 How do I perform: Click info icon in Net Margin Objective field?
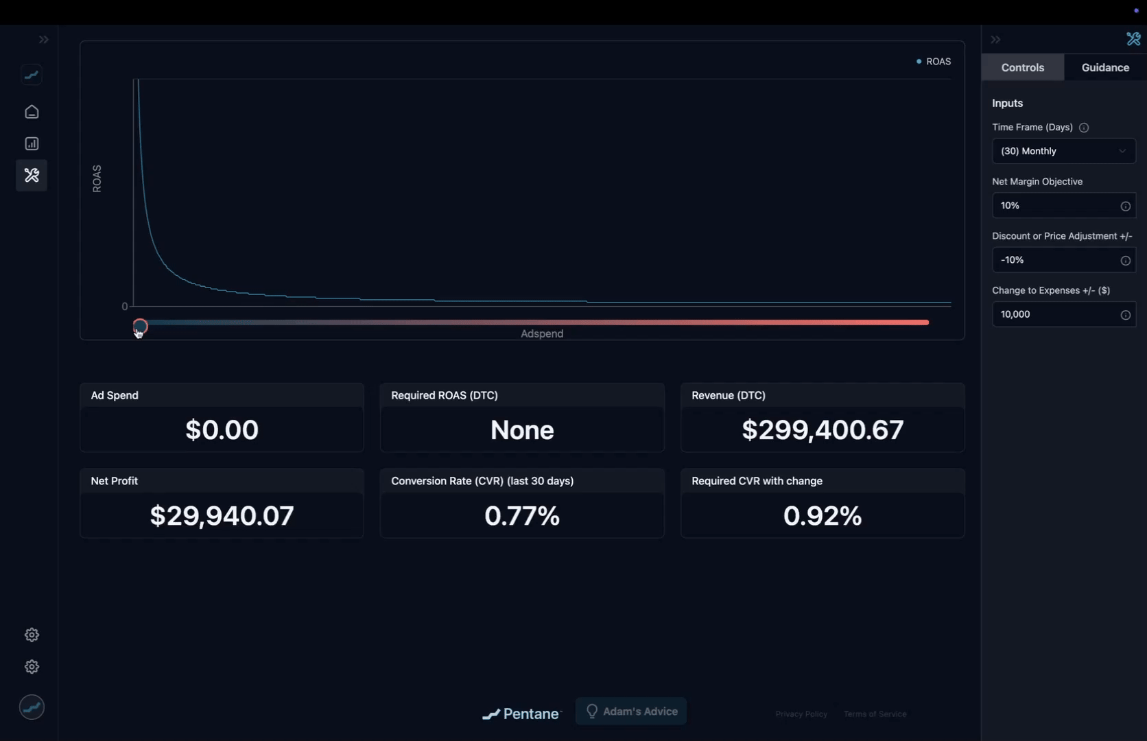[1125, 206]
